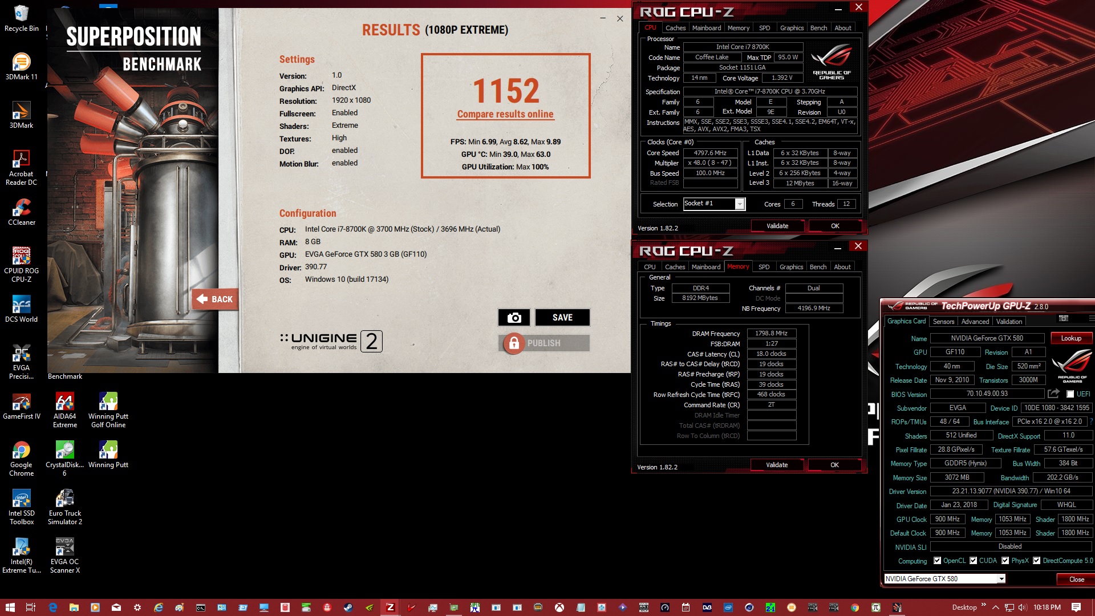Click the Close button in GPU-Z
Image resolution: width=1095 pixels, height=616 pixels.
[x=1076, y=579]
